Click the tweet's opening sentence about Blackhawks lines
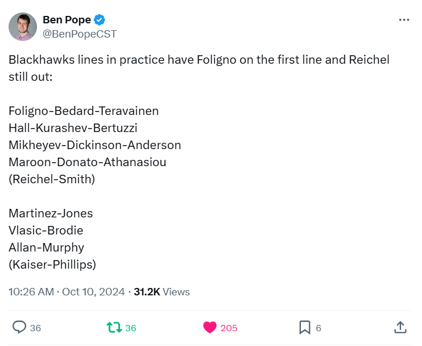 [199, 68]
